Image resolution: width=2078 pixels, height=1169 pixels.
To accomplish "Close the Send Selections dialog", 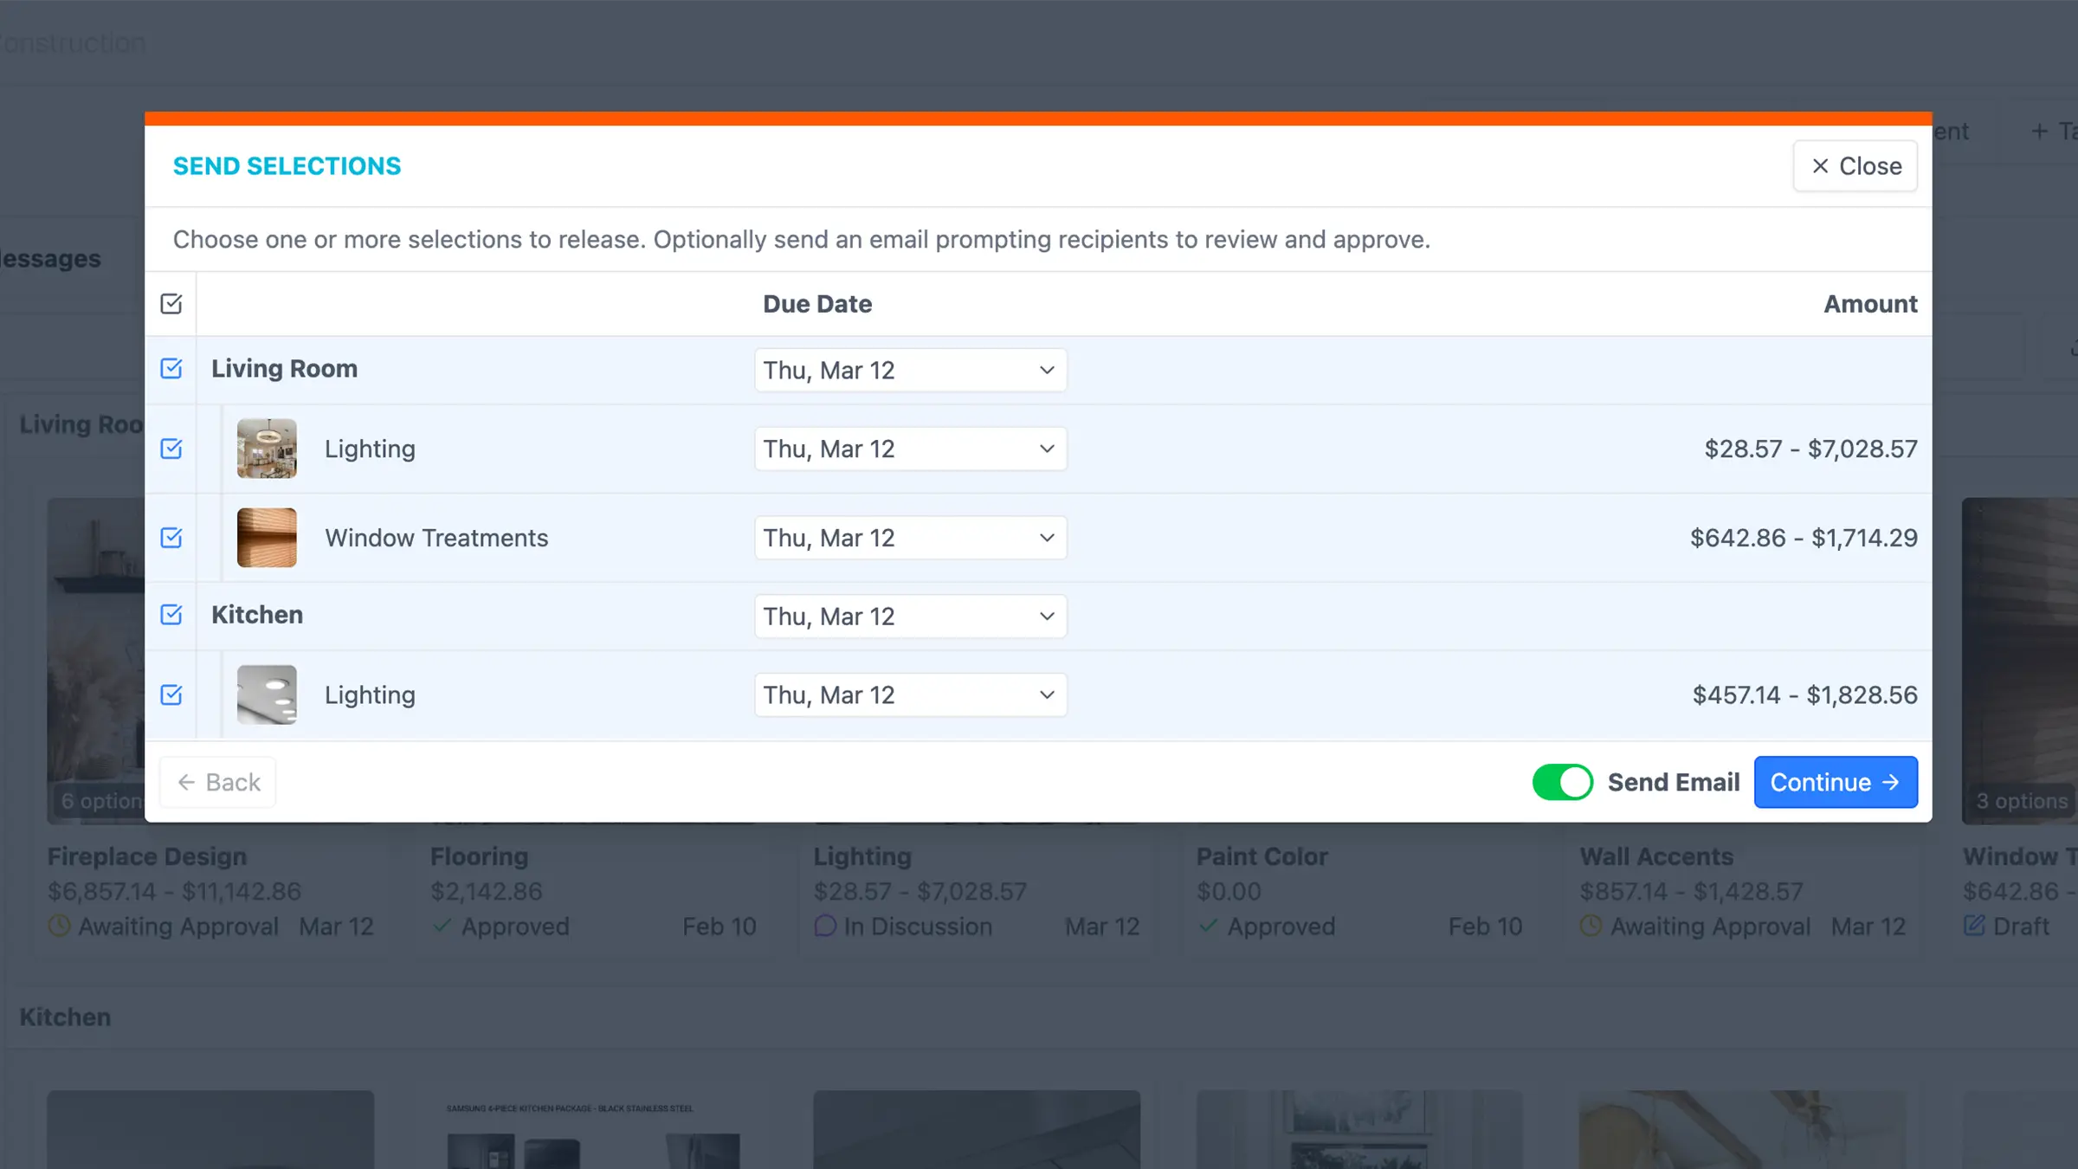I will (x=1855, y=166).
